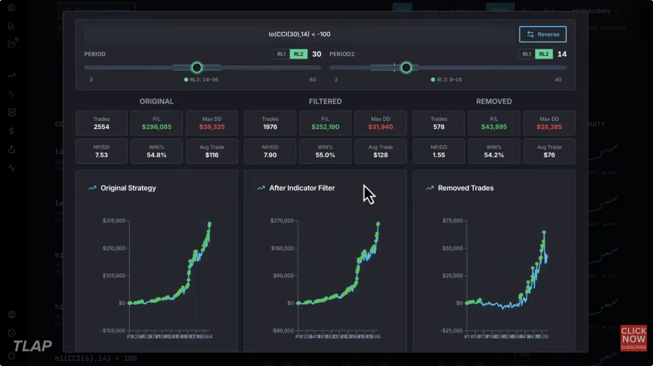Image resolution: width=653 pixels, height=366 pixels.
Task: Click the RL2: 24–36 range label
Action: coord(201,80)
